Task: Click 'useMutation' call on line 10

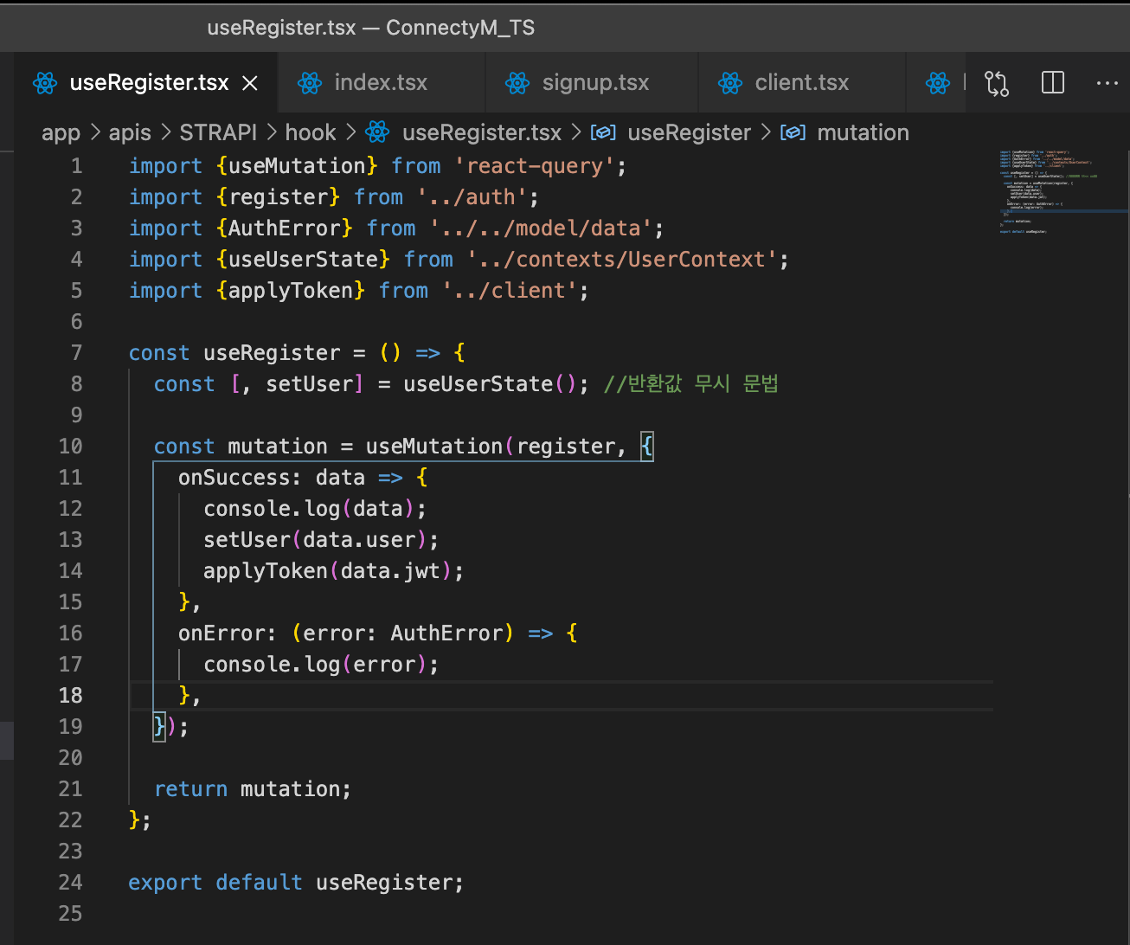Action: (x=433, y=447)
